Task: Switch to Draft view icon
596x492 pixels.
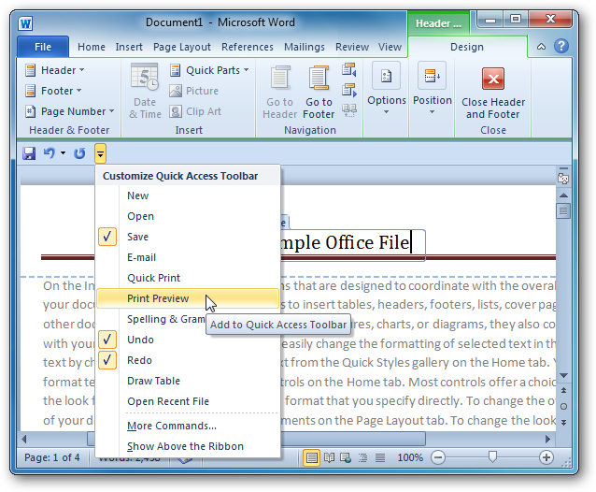Action: tap(380, 457)
